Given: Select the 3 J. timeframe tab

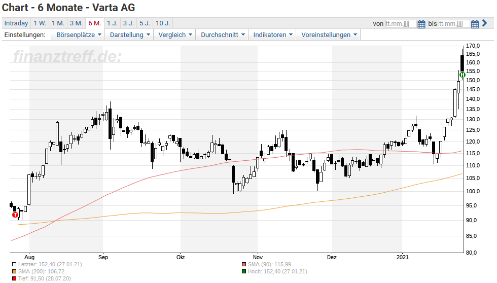Looking at the screenshot, I should pos(128,23).
